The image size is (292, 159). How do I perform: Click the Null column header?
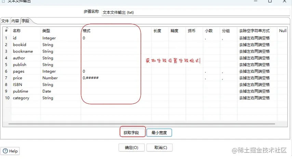point(283,31)
